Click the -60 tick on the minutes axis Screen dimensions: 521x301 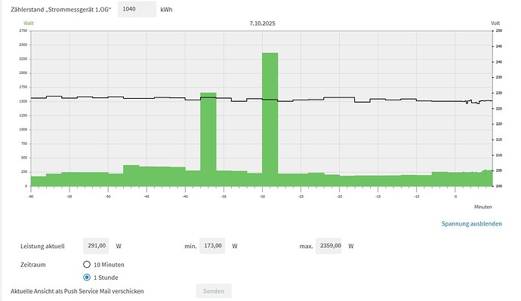pyautogui.click(x=31, y=196)
